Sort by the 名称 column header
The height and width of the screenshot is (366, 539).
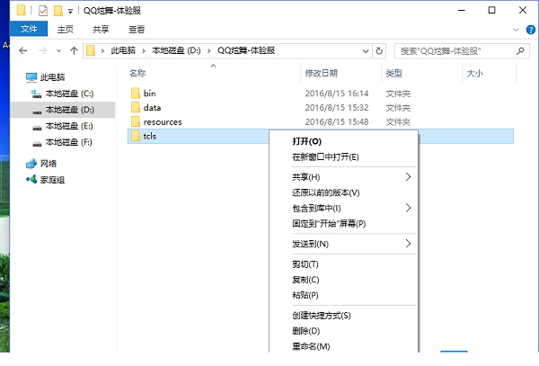[137, 73]
